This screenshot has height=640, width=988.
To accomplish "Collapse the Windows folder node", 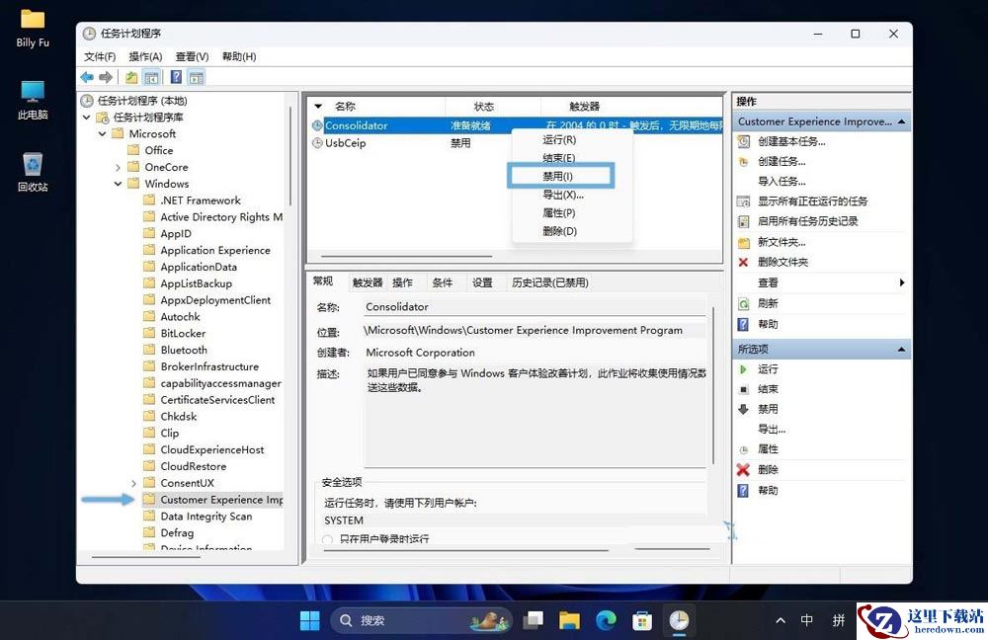I will pyautogui.click(x=118, y=184).
